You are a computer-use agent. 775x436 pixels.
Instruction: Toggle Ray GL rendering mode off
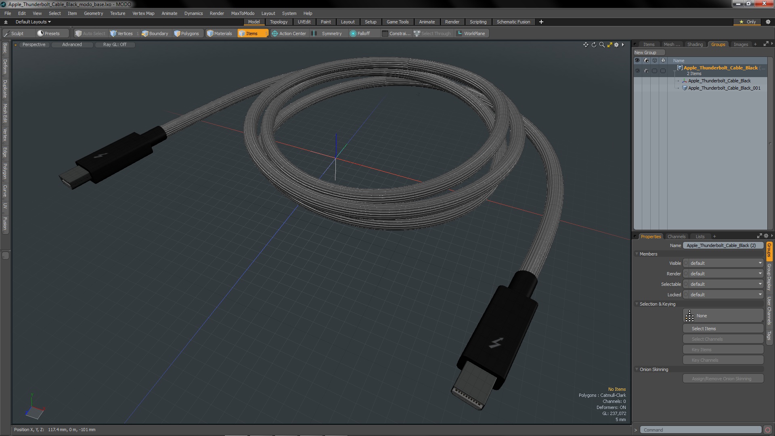[x=115, y=44]
